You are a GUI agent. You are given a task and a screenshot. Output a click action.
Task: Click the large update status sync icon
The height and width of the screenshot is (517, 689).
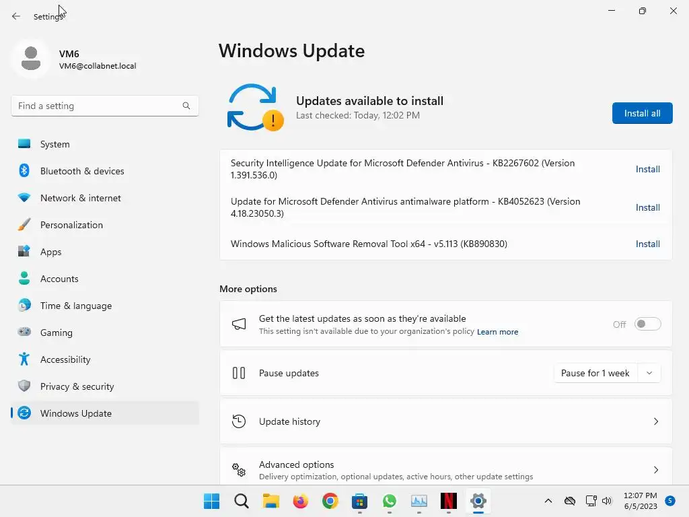[x=255, y=108]
